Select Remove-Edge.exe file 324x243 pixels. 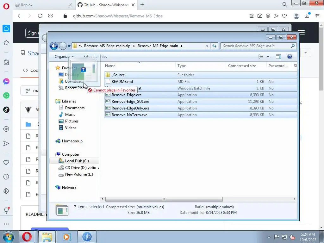(x=200, y=95)
